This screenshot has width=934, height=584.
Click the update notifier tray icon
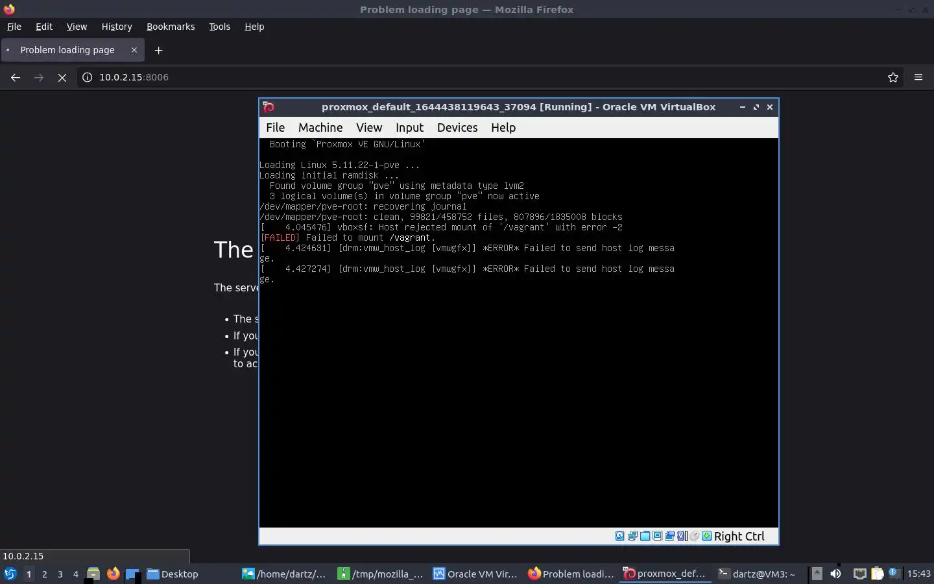894,573
